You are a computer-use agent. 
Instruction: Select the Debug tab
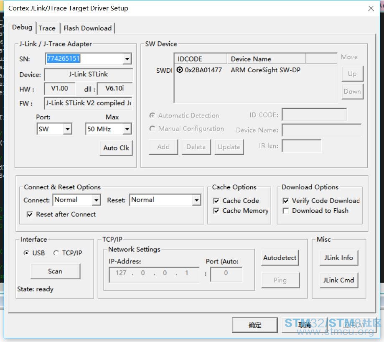pos(22,27)
